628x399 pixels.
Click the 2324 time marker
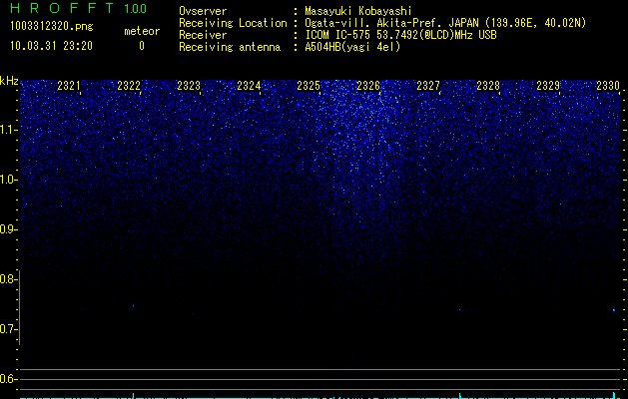249,85
